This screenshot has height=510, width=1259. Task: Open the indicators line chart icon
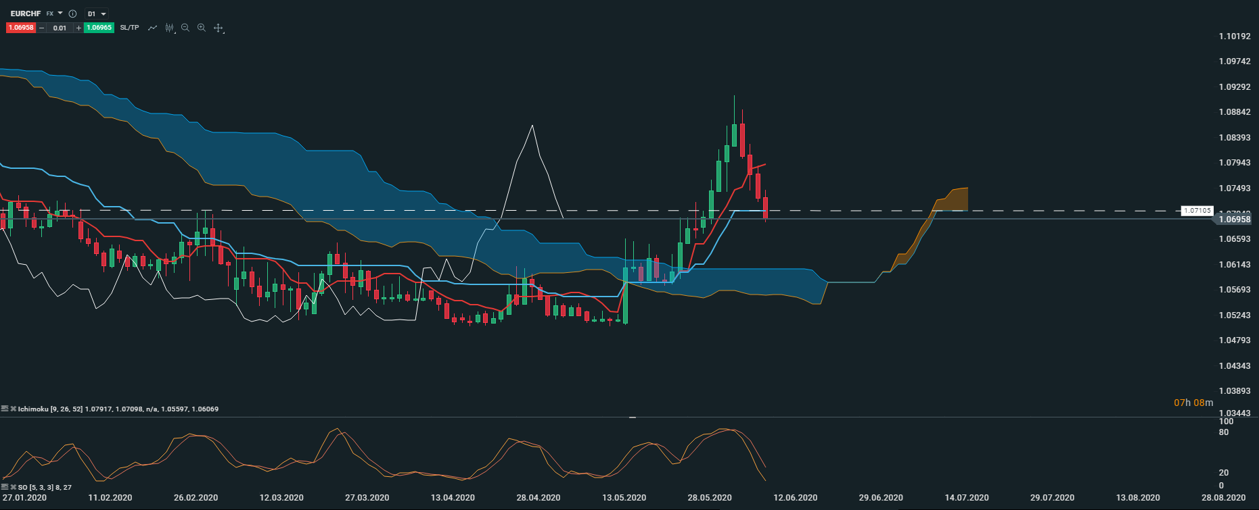point(152,28)
